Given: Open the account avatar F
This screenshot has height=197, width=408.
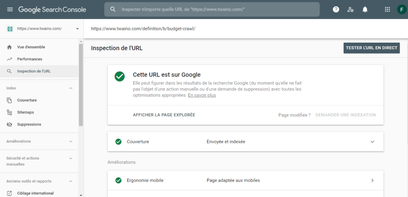Looking at the screenshot, I should (x=401, y=10).
